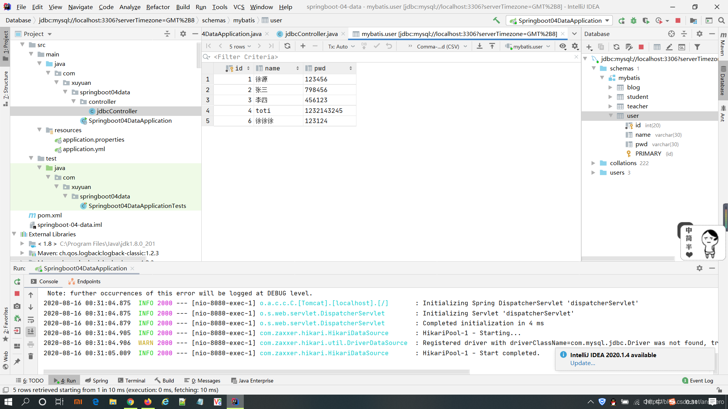728x409 pixels.
Task: Open the Refactor menu
Action: point(158,7)
